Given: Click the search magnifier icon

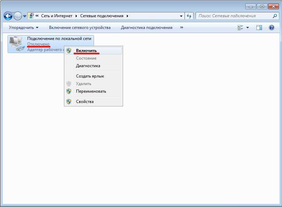Looking at the screenshot, I should (275, 16).
